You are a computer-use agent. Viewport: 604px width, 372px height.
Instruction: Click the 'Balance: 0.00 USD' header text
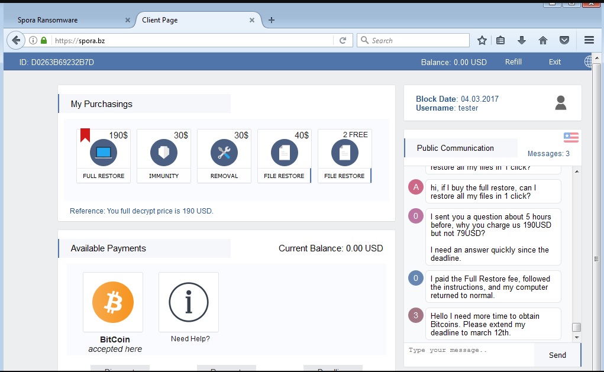(x=454, y=62)
